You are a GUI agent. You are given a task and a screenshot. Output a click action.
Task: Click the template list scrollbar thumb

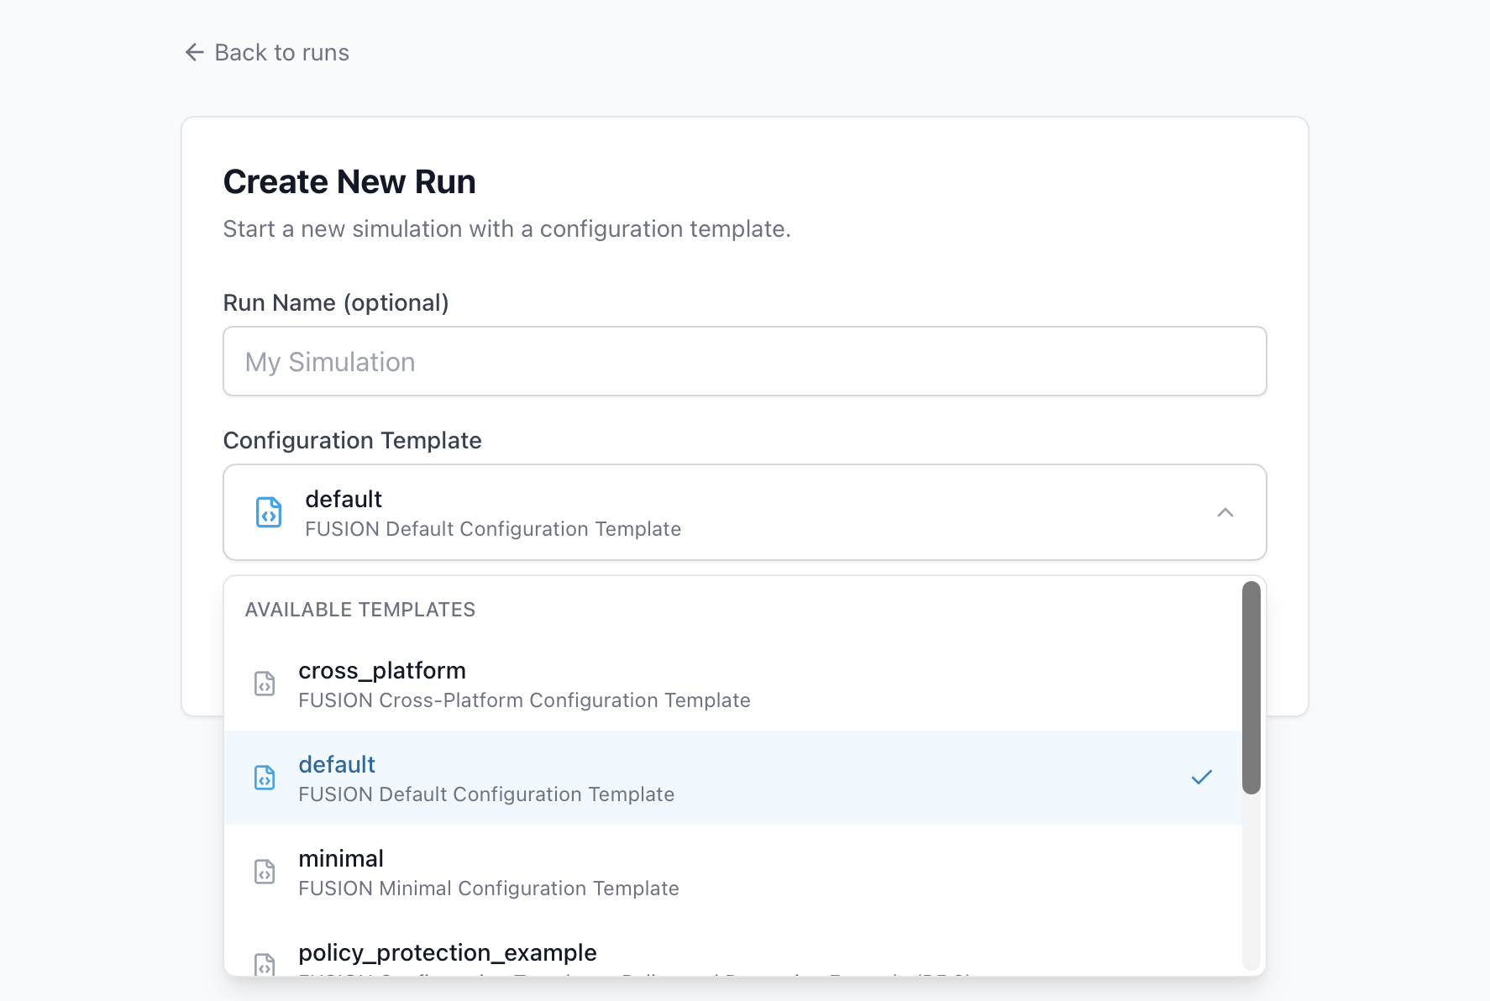point(1251,687)
